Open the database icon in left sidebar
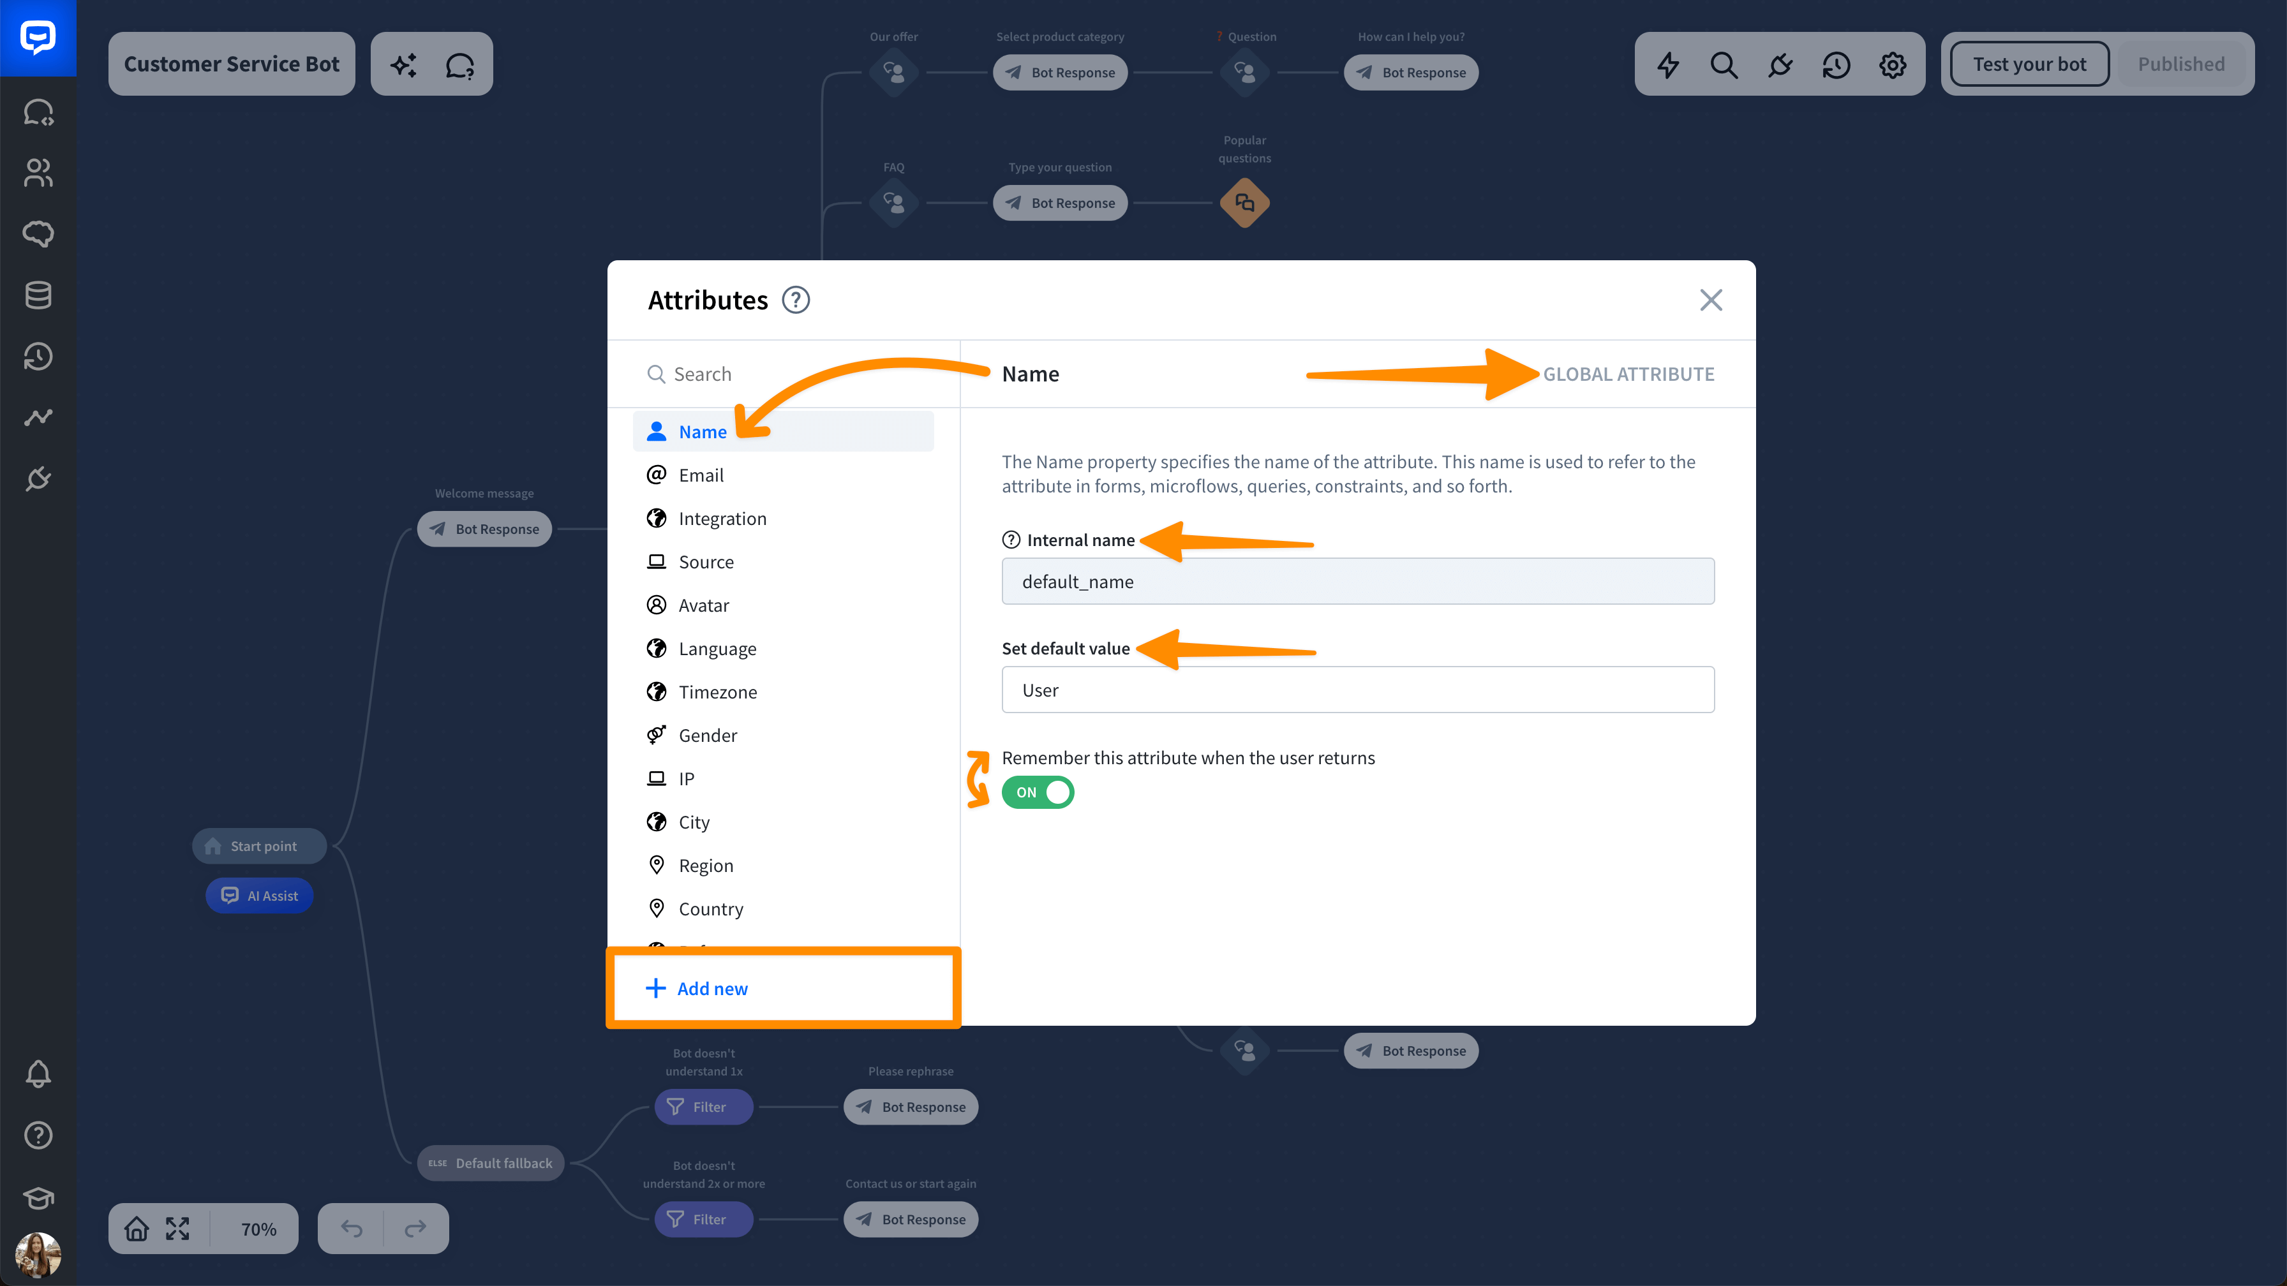The image size is (2287, 1286). 38,295
